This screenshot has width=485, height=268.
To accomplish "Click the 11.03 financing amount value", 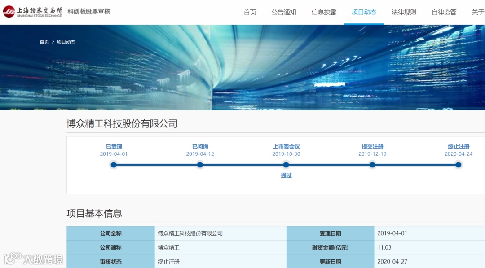I will pyautogui.click(x=384, y=248).
